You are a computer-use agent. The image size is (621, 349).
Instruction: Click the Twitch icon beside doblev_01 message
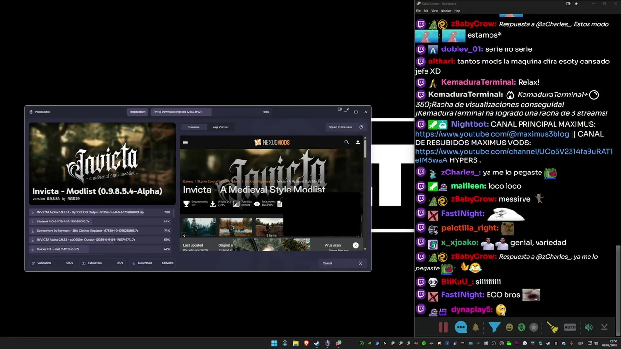coord(421,49)
